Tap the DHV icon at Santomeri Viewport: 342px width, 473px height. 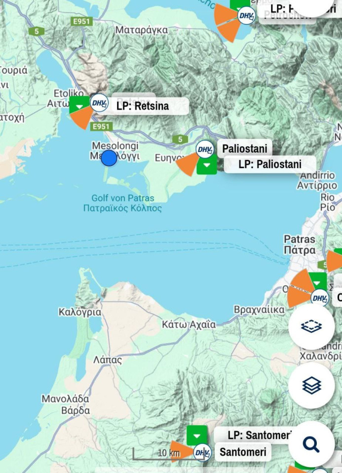click(202, 452)
